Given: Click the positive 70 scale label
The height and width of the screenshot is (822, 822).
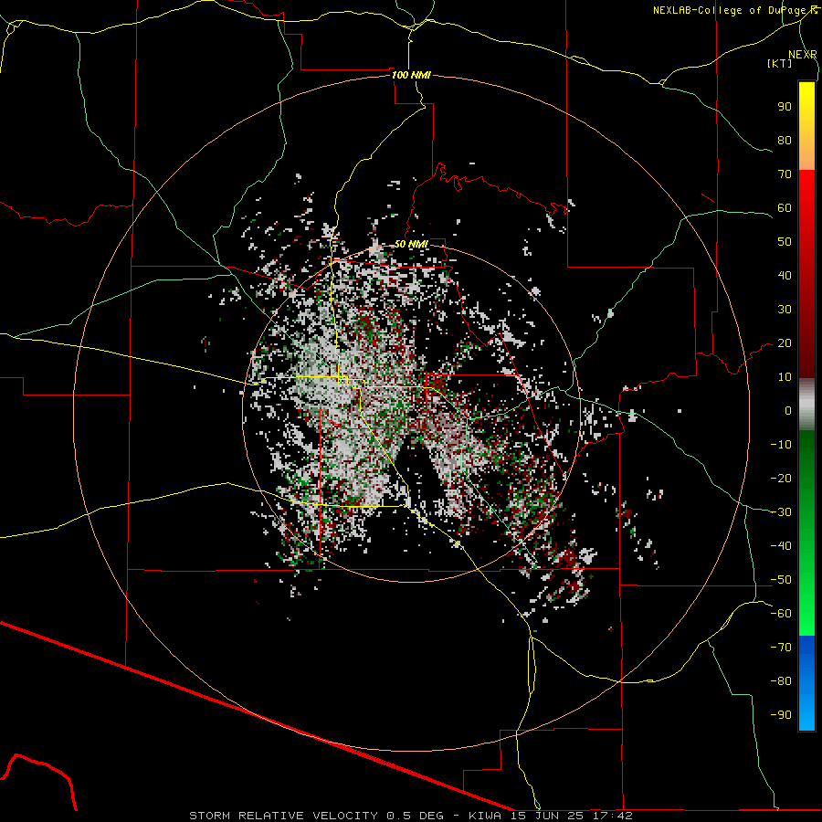Looking at the screenshot, I should (x=785, y=174).
